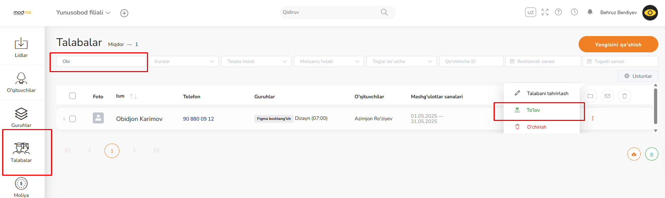This screenshot has height=198, width=665.
Task: Click the plus icon beside branch name
Action: tap(124, 13)
